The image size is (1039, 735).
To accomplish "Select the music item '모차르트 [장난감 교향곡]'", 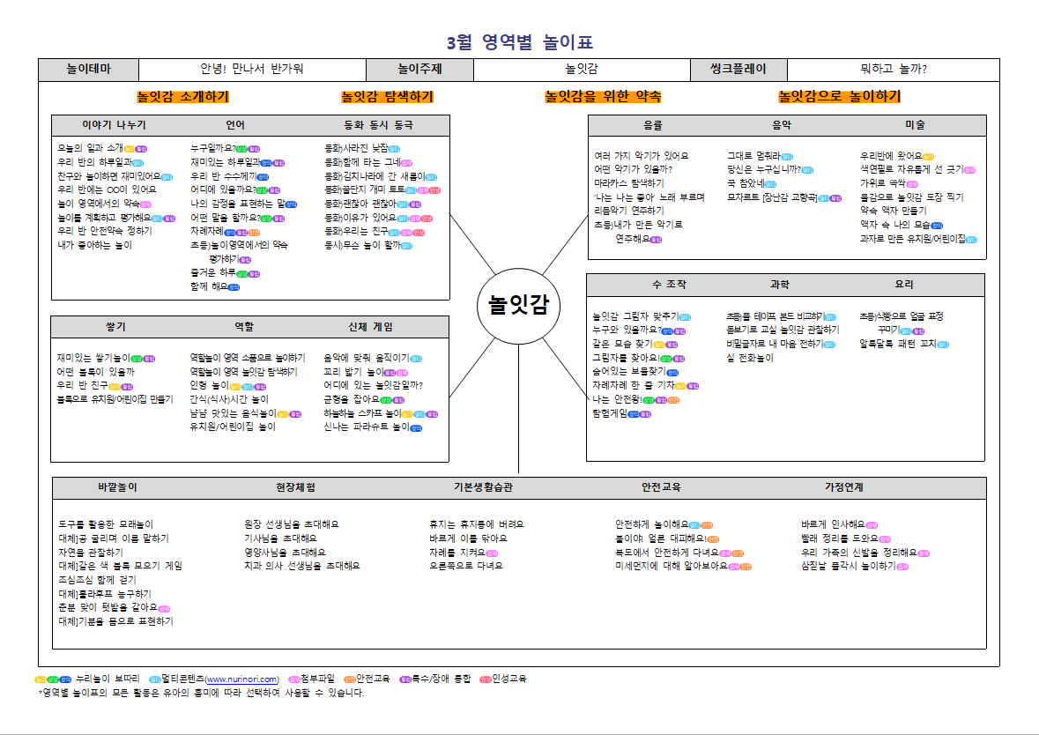I will point(772,197).
